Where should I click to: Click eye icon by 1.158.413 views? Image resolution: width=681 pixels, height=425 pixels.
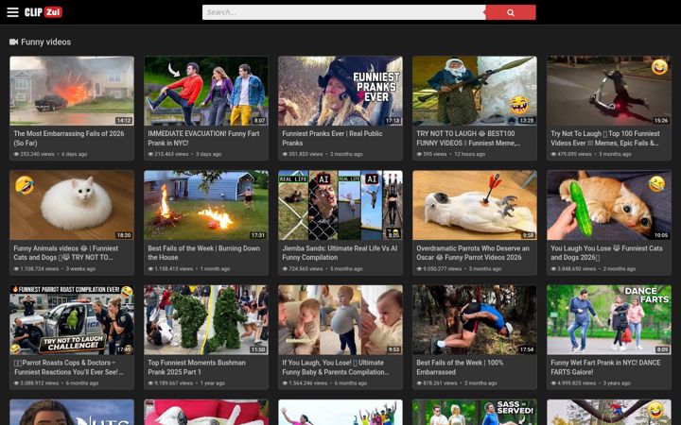click(150, 269)
